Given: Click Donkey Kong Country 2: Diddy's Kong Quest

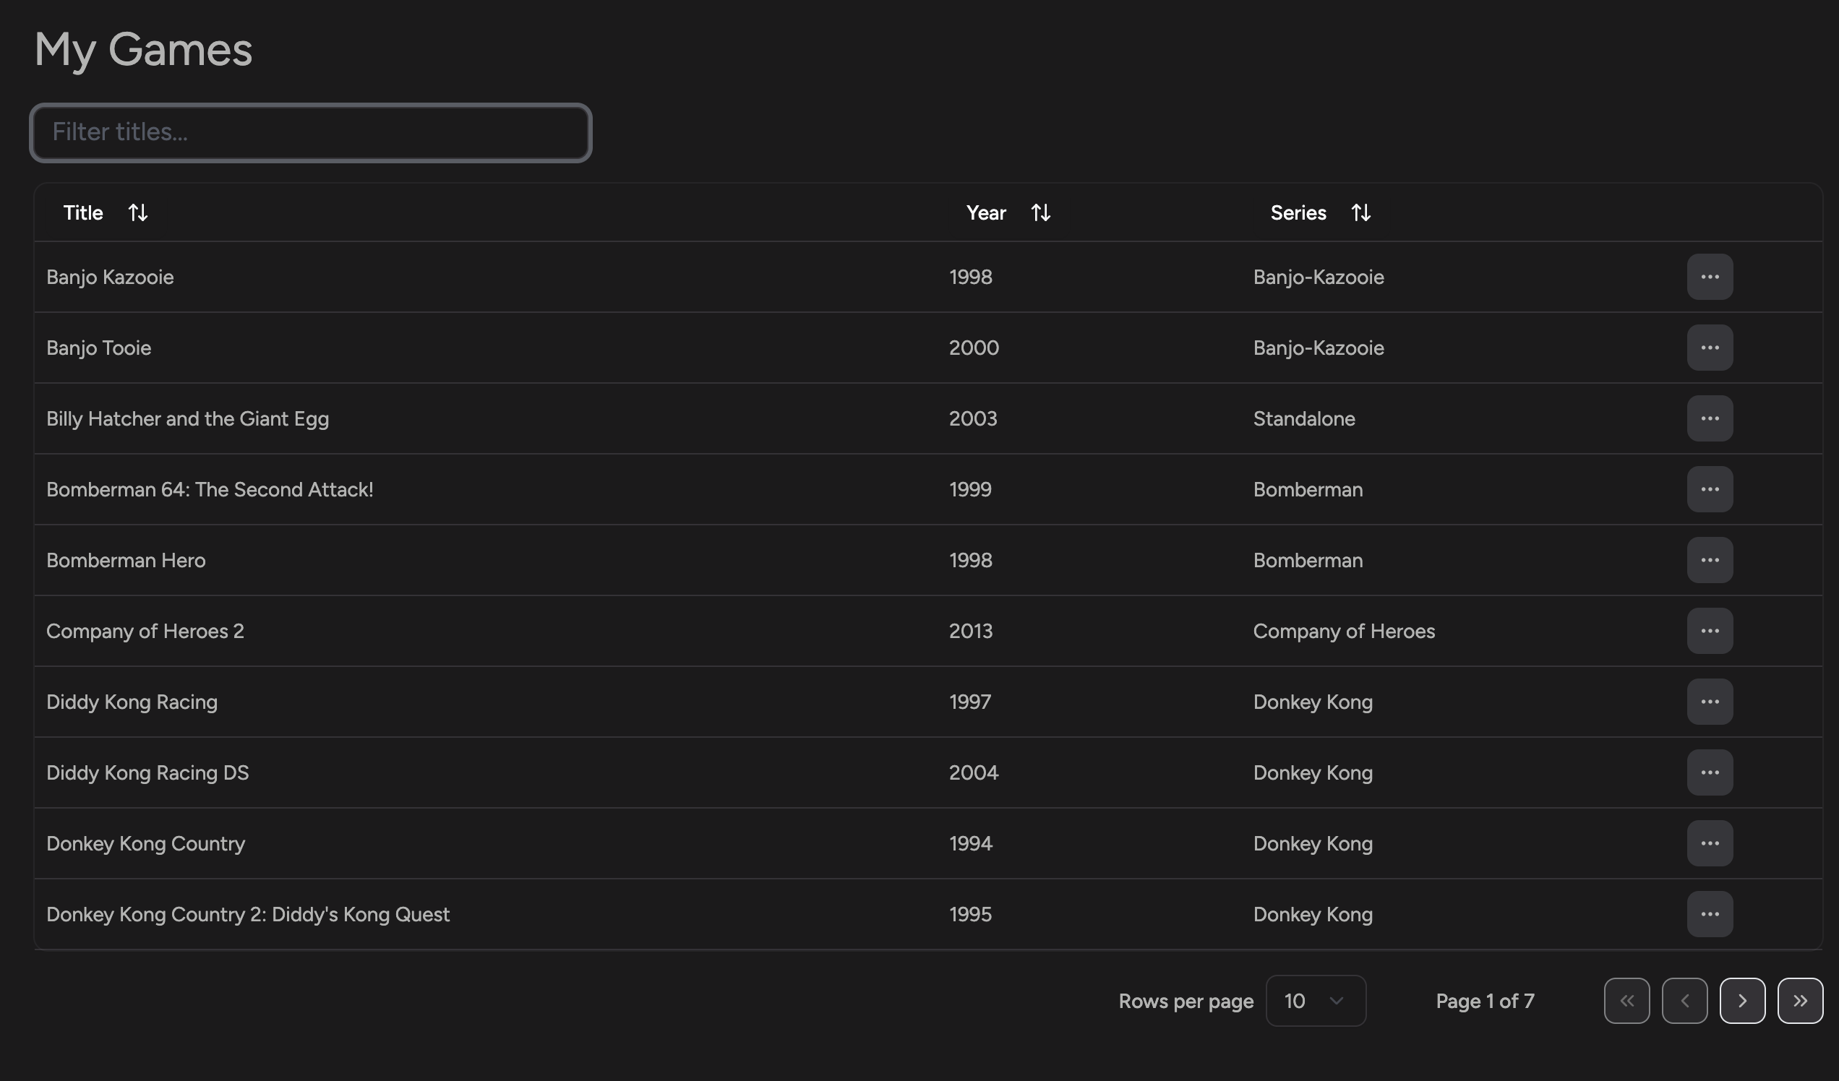Looking at the screenshot, I should coord(248,913).
